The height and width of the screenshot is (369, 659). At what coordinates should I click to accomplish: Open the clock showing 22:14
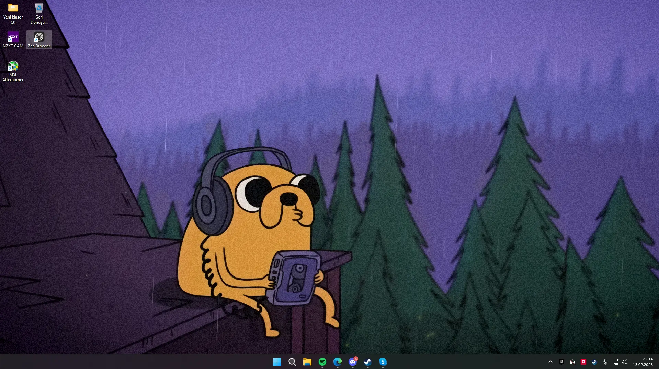tap(643, 362)
